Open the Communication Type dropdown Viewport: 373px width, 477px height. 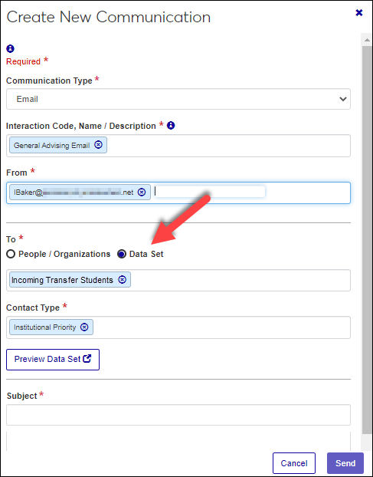pos(178,99)
